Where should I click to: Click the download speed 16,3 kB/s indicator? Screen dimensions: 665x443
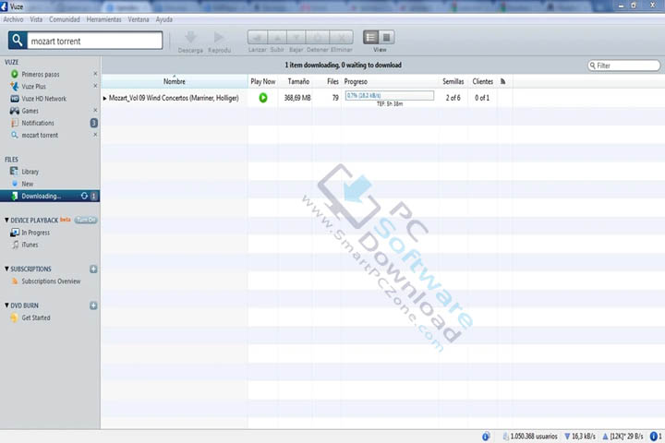tap(580, 437)
